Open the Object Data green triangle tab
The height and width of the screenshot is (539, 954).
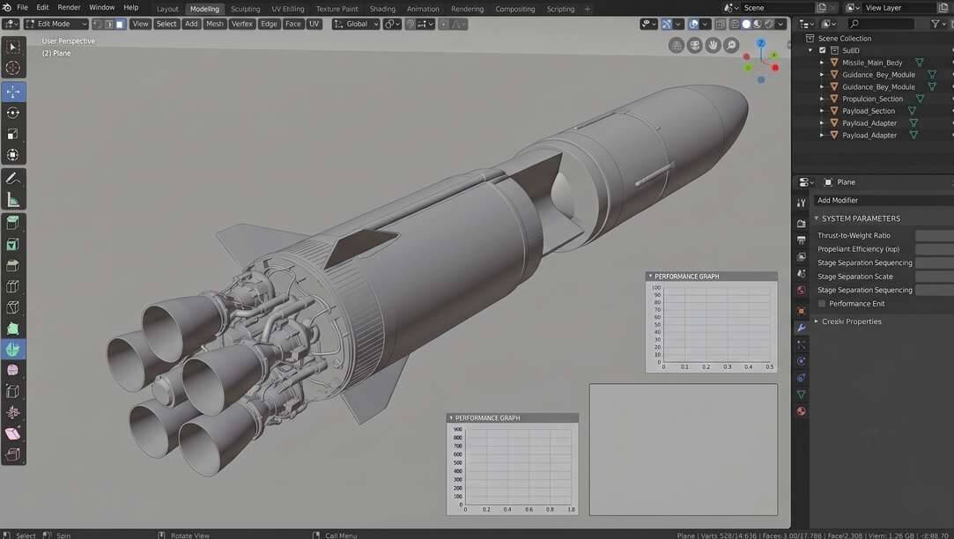[802, 395]
